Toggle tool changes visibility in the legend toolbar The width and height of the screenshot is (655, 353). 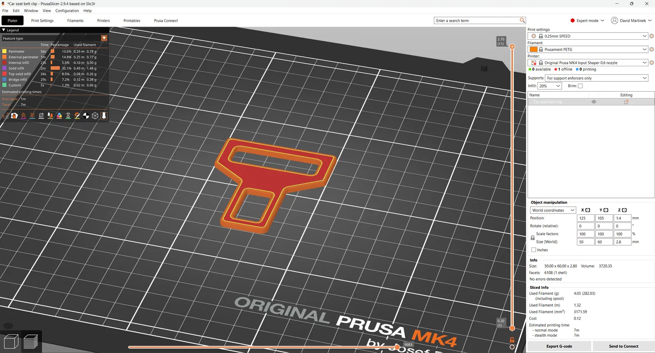pos(50,116)
